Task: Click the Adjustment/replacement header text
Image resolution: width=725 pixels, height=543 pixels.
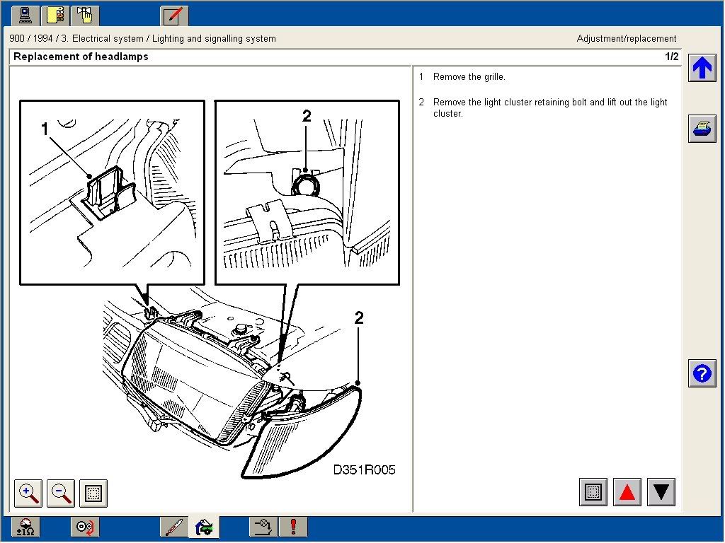Action: click(x=627, y=39)
